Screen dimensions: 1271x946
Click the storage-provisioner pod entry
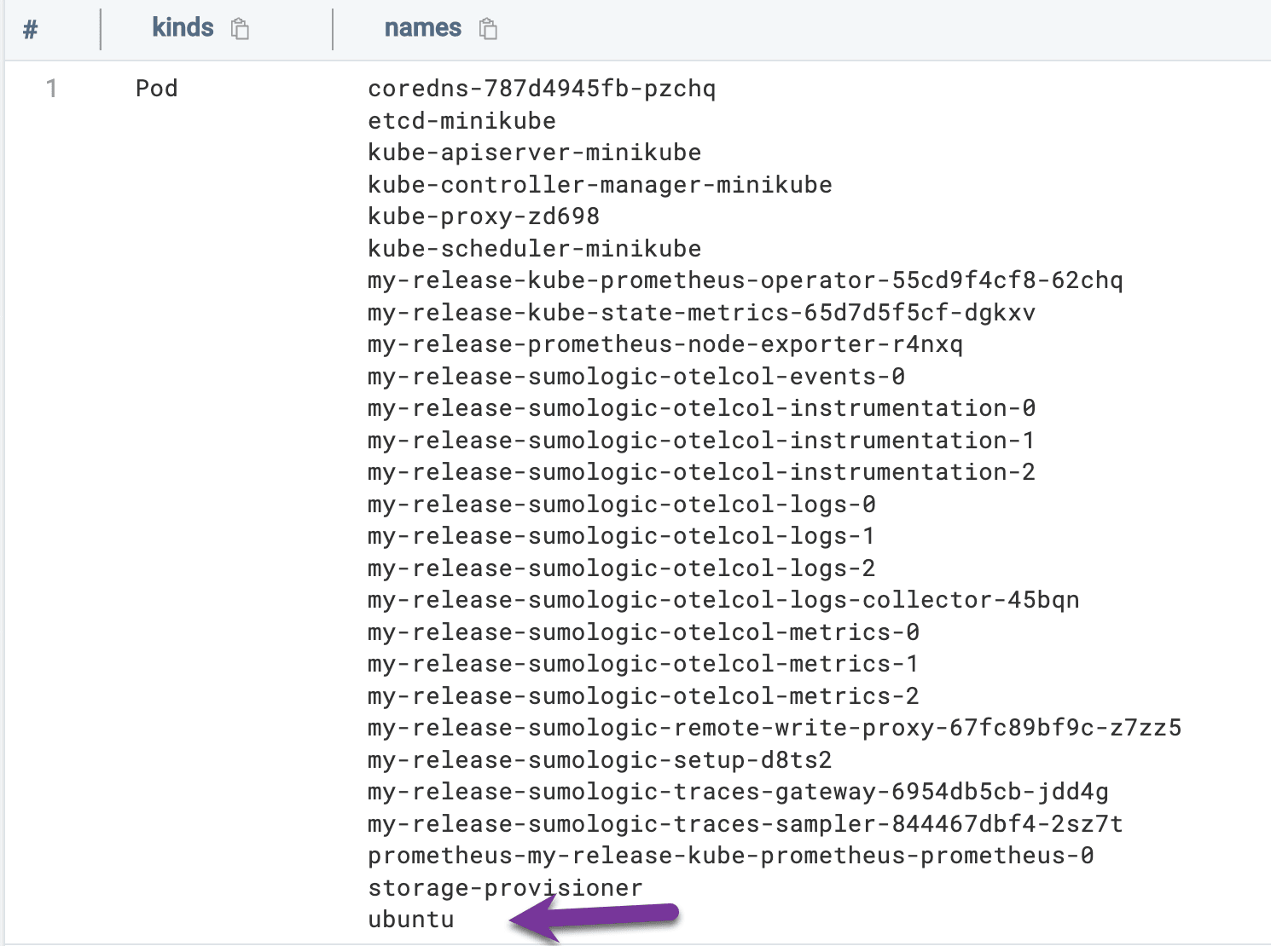pyautogui.click(x=504, y=887)
